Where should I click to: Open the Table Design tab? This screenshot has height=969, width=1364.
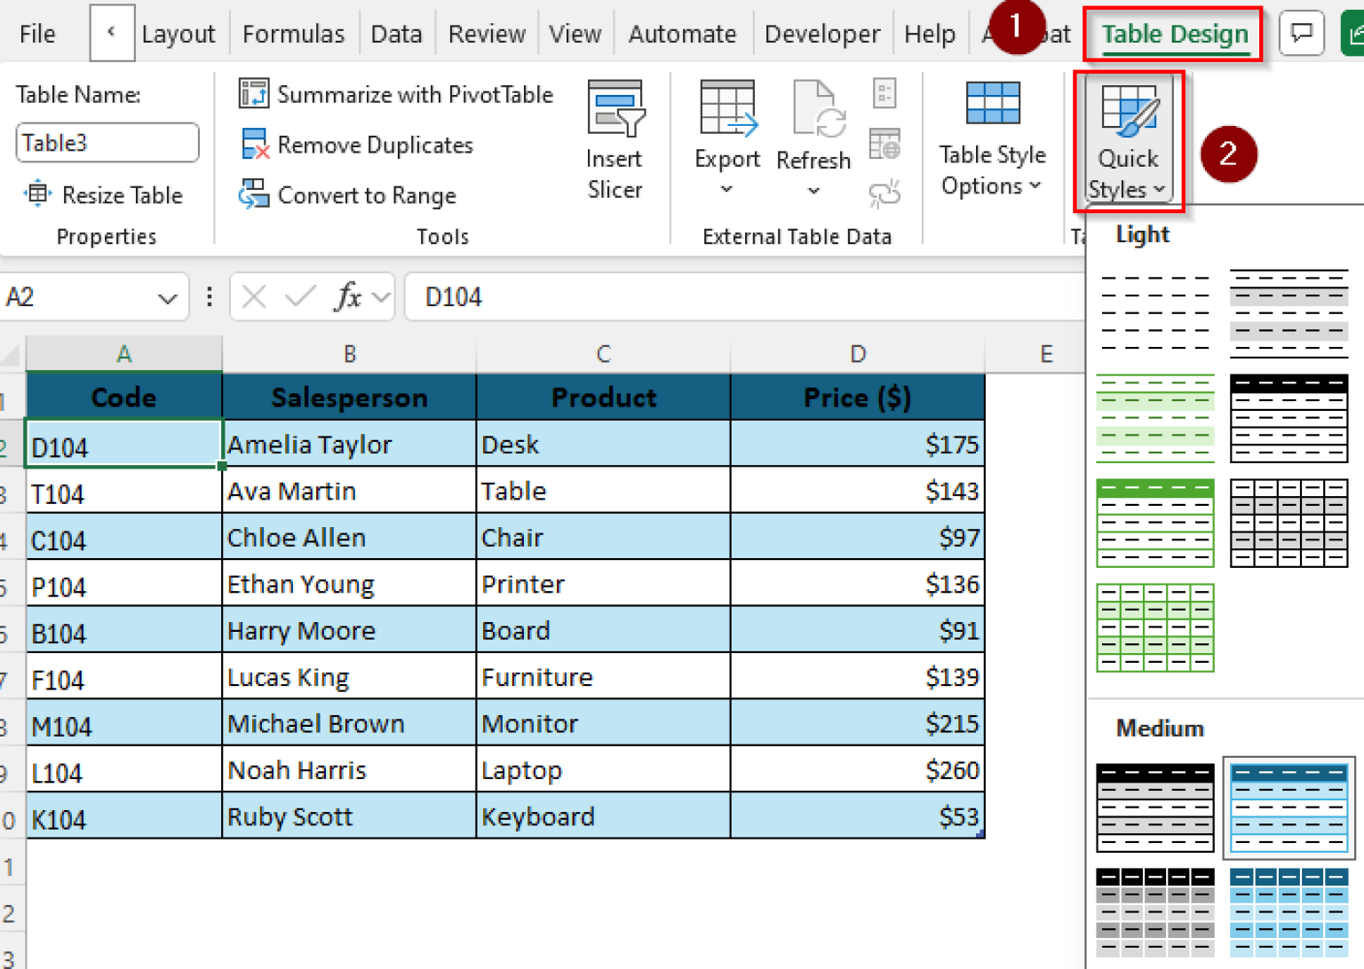pos(1174,34)
